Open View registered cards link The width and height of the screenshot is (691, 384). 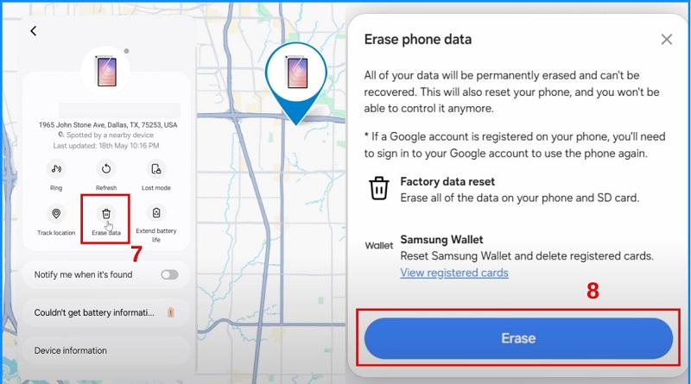point(454,273)
